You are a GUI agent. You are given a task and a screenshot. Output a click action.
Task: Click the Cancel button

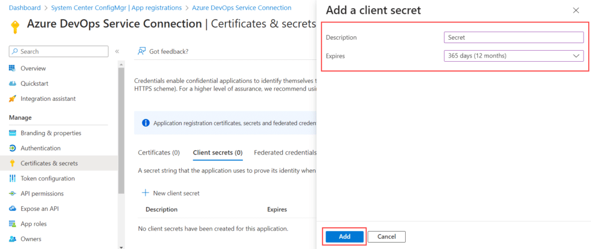click(387, 236)
